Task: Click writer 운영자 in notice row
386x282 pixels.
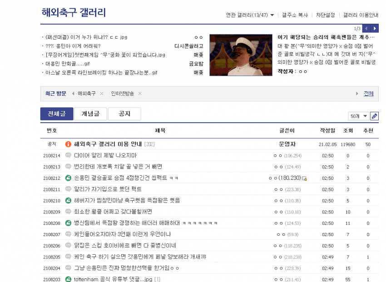Action: click(287, 144)
